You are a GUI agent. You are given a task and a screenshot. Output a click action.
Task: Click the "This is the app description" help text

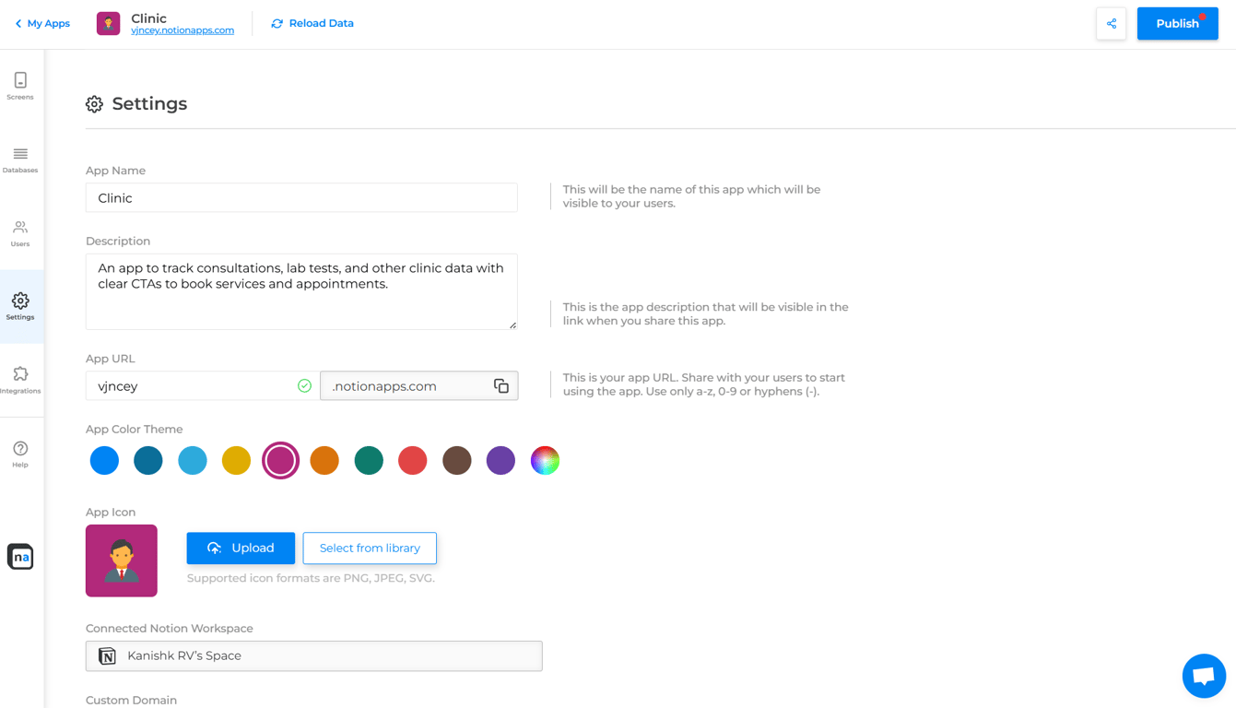(706, 314)
